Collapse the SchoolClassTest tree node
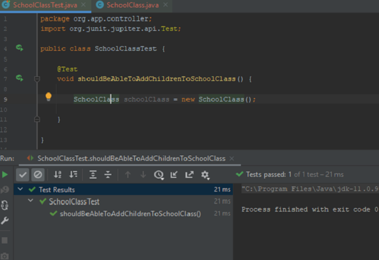The image size is (379, 260). point(31,200)
